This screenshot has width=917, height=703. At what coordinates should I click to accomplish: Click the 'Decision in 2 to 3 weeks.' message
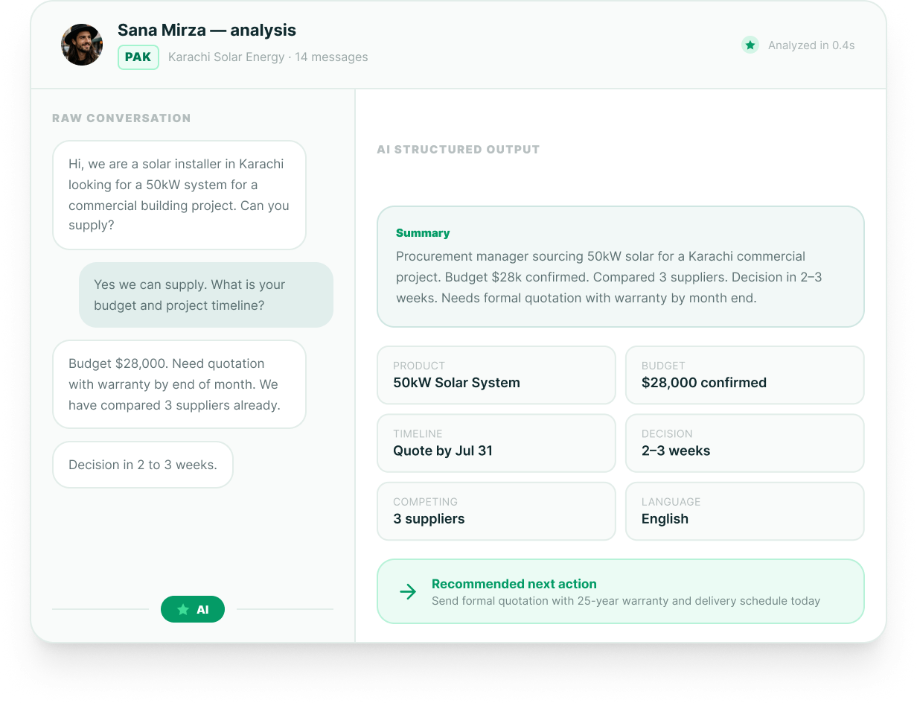(x=143, y=465)
